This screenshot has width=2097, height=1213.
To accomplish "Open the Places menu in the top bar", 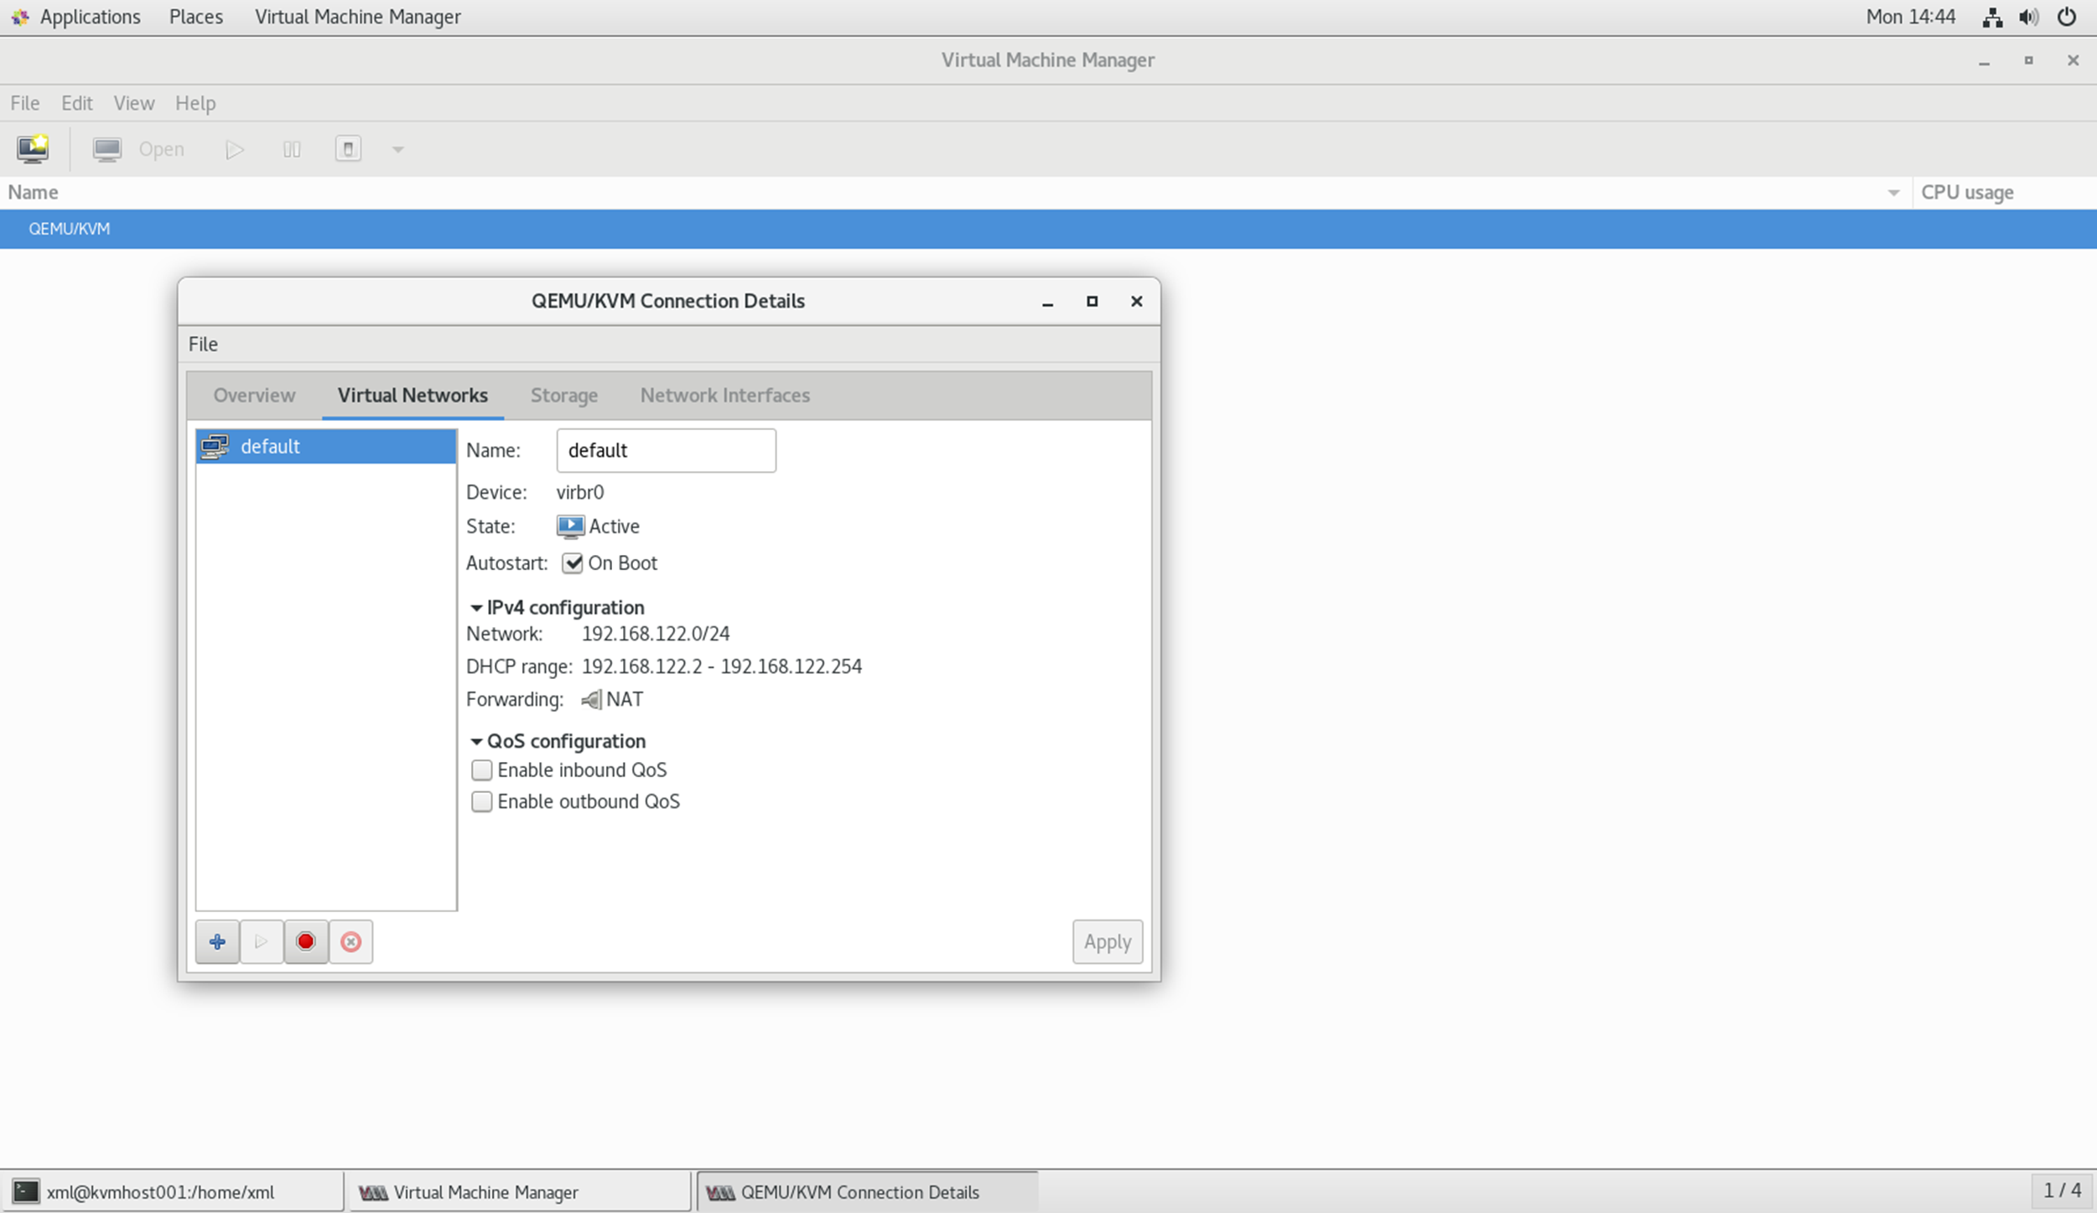I will point(196,17).
